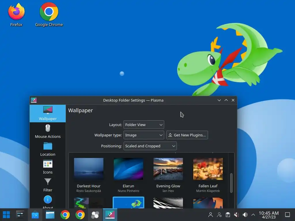Click the wallpaper list scrollbar handle
Screen dimensions: 295x221
coord(231,183)
